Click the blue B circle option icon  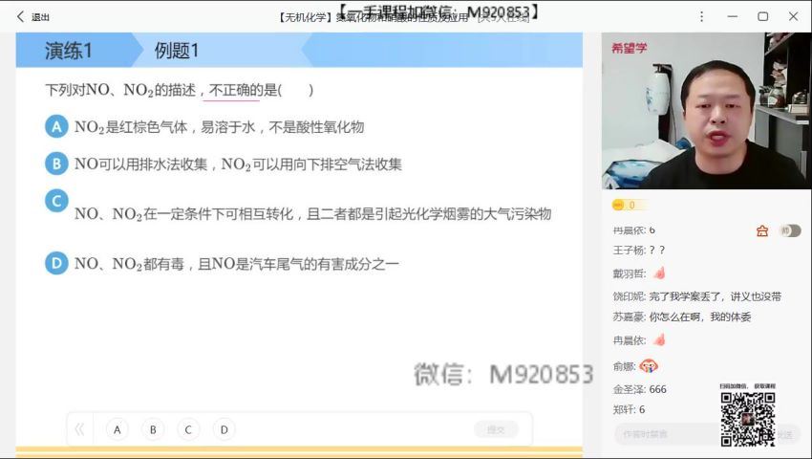56,164
